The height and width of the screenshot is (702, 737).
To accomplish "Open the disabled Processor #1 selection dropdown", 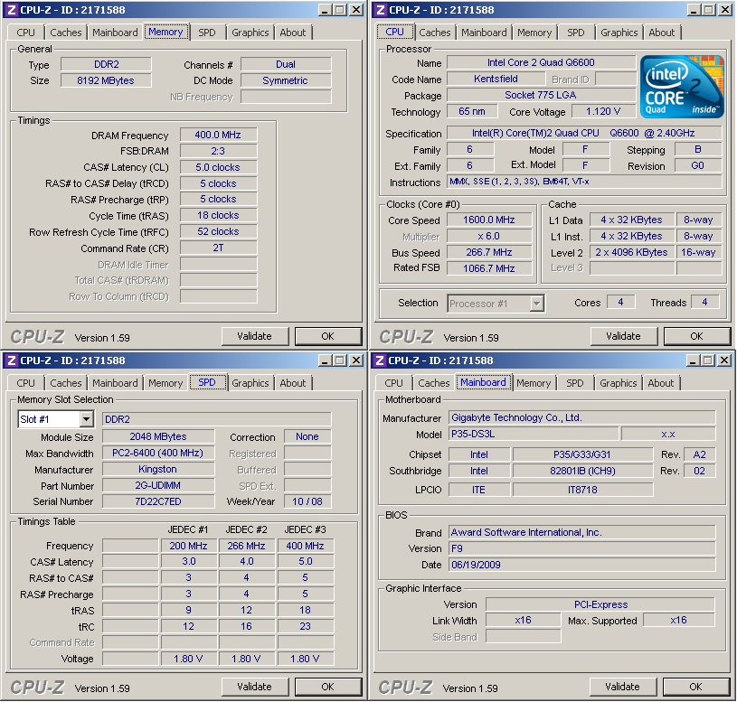I will click(x=536, y=304).
